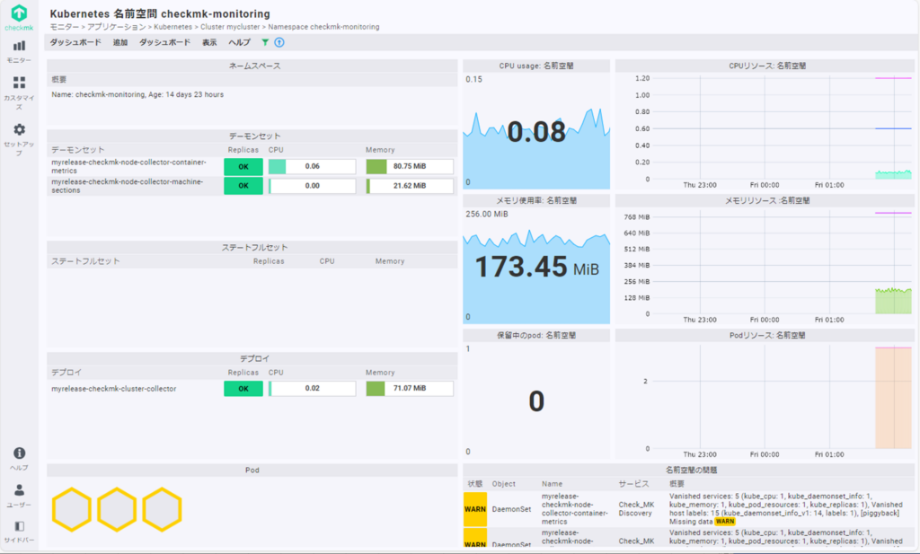Open the Setup (セットアップ) gear menu

click(x=19, y=139)
